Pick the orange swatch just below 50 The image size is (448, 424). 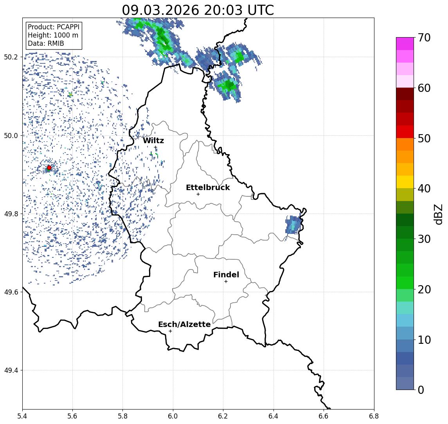coord(405,144)
